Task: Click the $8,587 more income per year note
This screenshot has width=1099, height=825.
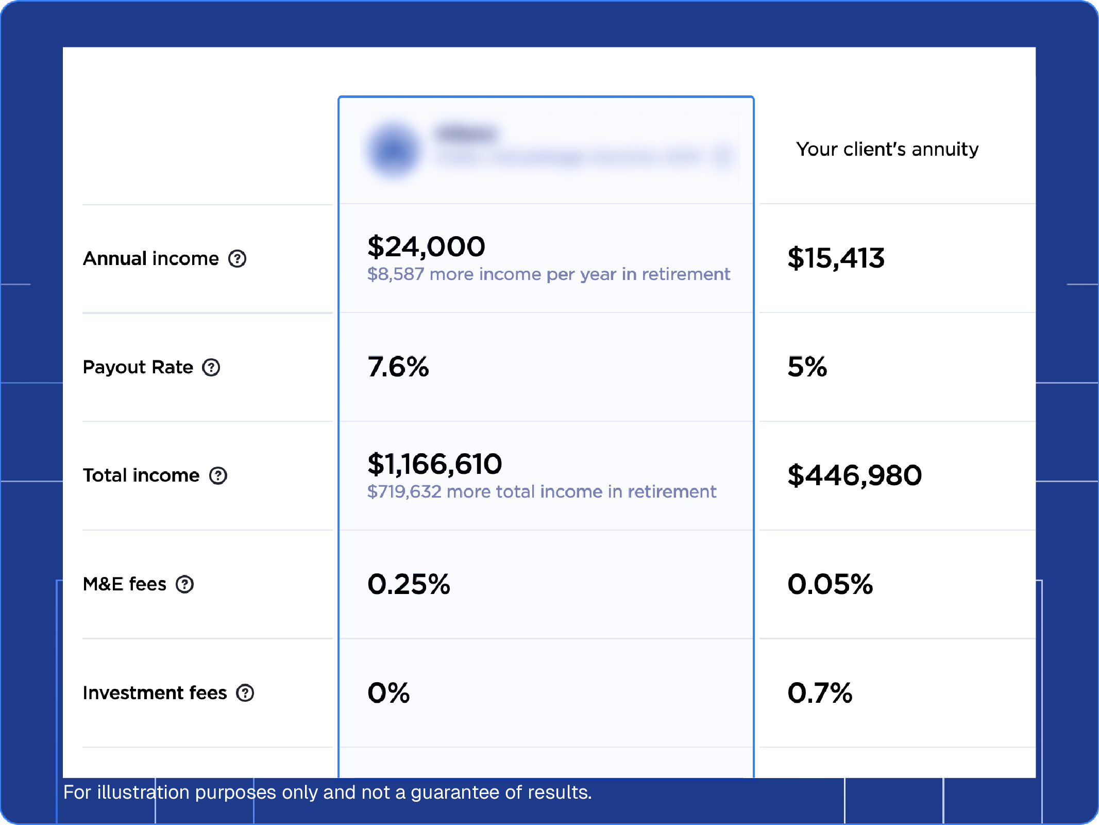Action: click(x=548, y=274)
